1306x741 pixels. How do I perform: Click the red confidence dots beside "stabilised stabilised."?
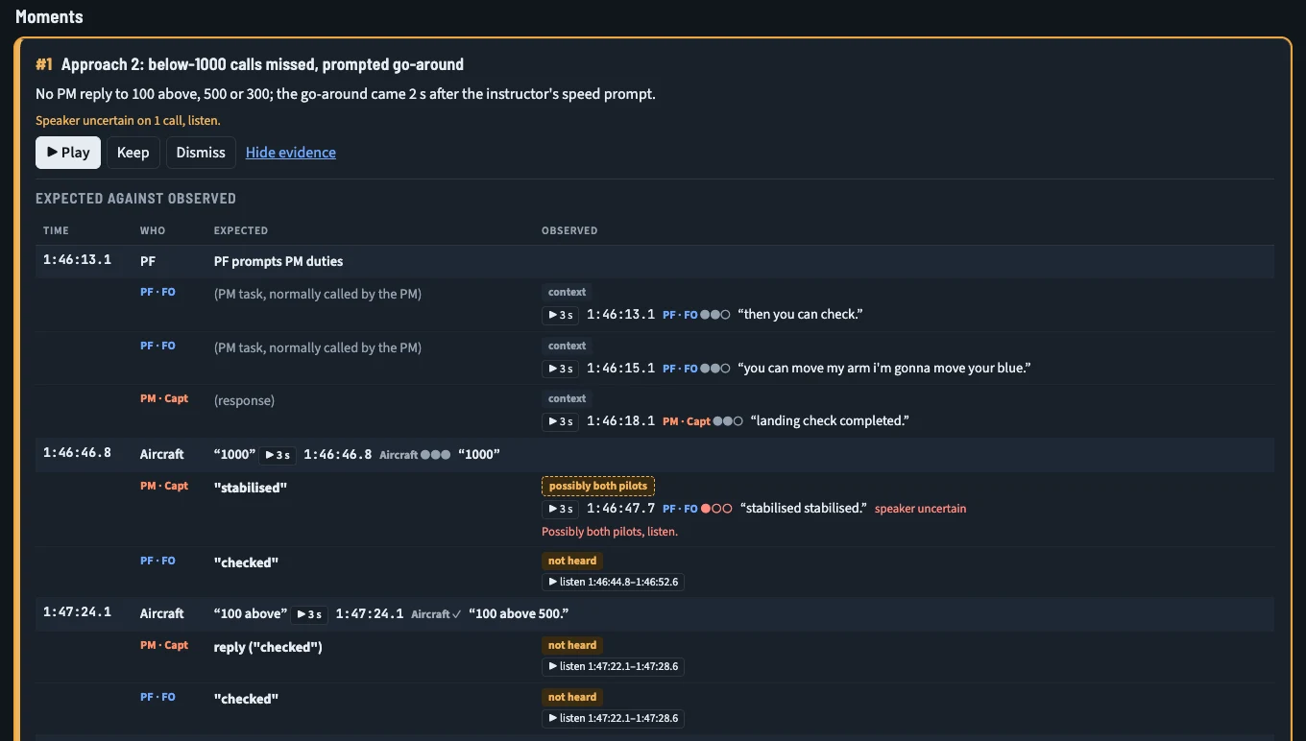click(x=717, y=509)
